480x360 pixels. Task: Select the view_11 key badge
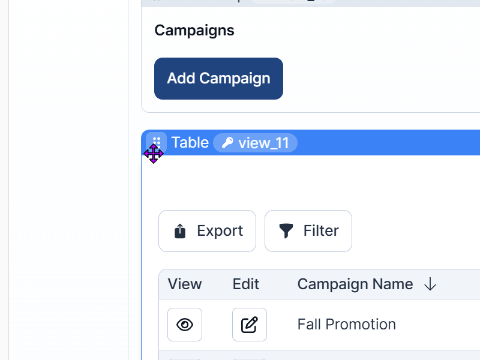pos(256,143)
